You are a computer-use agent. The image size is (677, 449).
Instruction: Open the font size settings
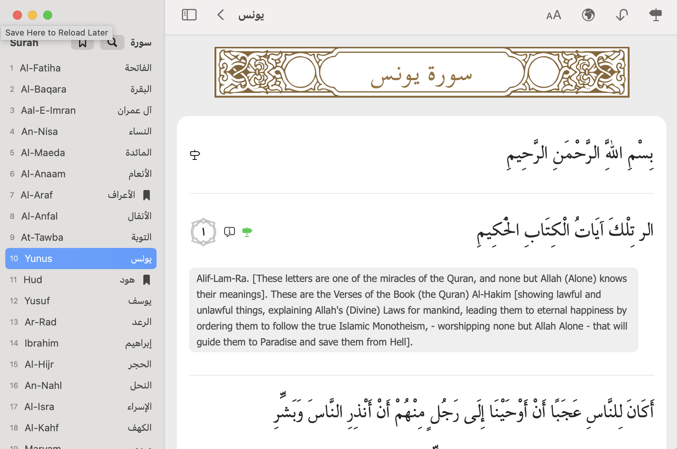pos(553,15)
